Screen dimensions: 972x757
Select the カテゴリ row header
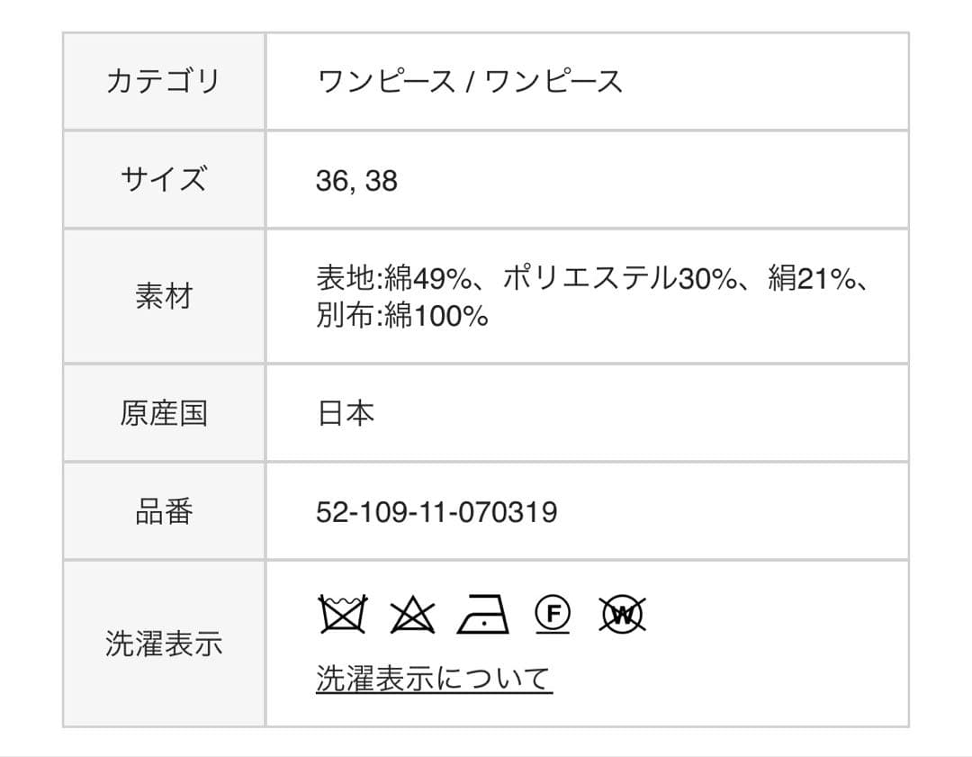pos(162,80)
